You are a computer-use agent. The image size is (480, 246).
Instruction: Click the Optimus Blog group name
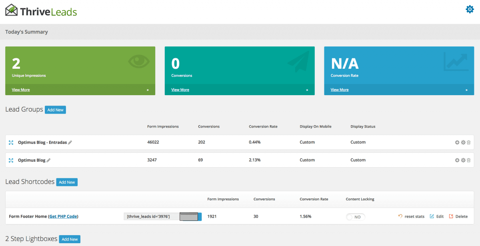pyautogui.click(x=32, y=160)
